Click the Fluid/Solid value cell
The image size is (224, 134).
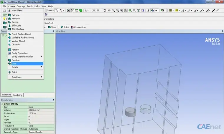pyautogui.click(x=41, y=126)
